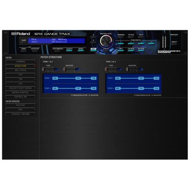
Task: Open the WG + Pitch section
Action: click(21, 70)
